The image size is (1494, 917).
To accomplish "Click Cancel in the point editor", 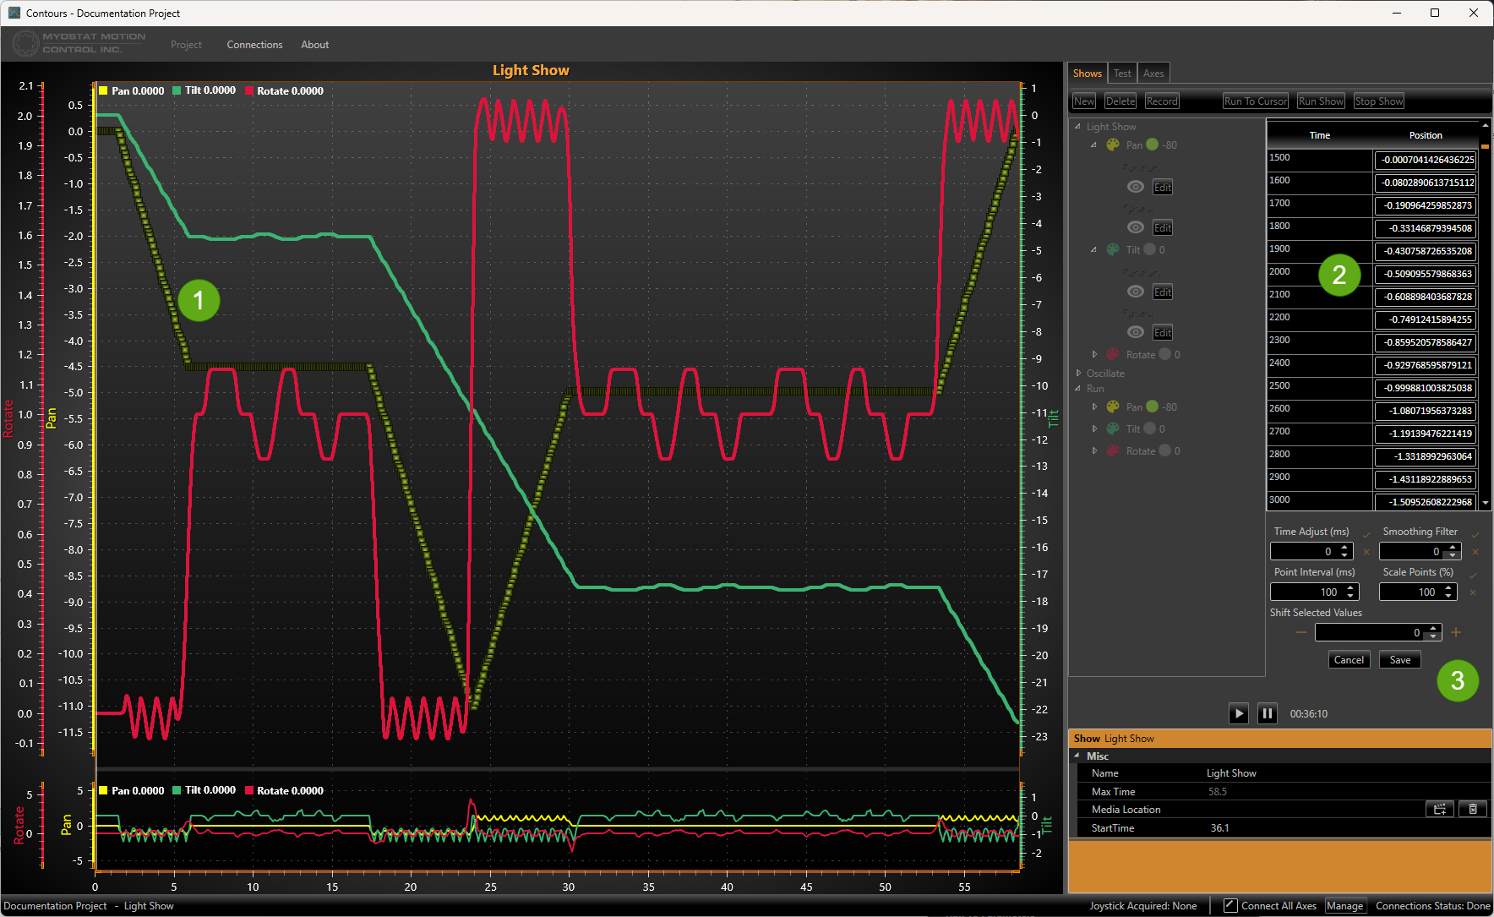I will click(x=1349, y=660).
